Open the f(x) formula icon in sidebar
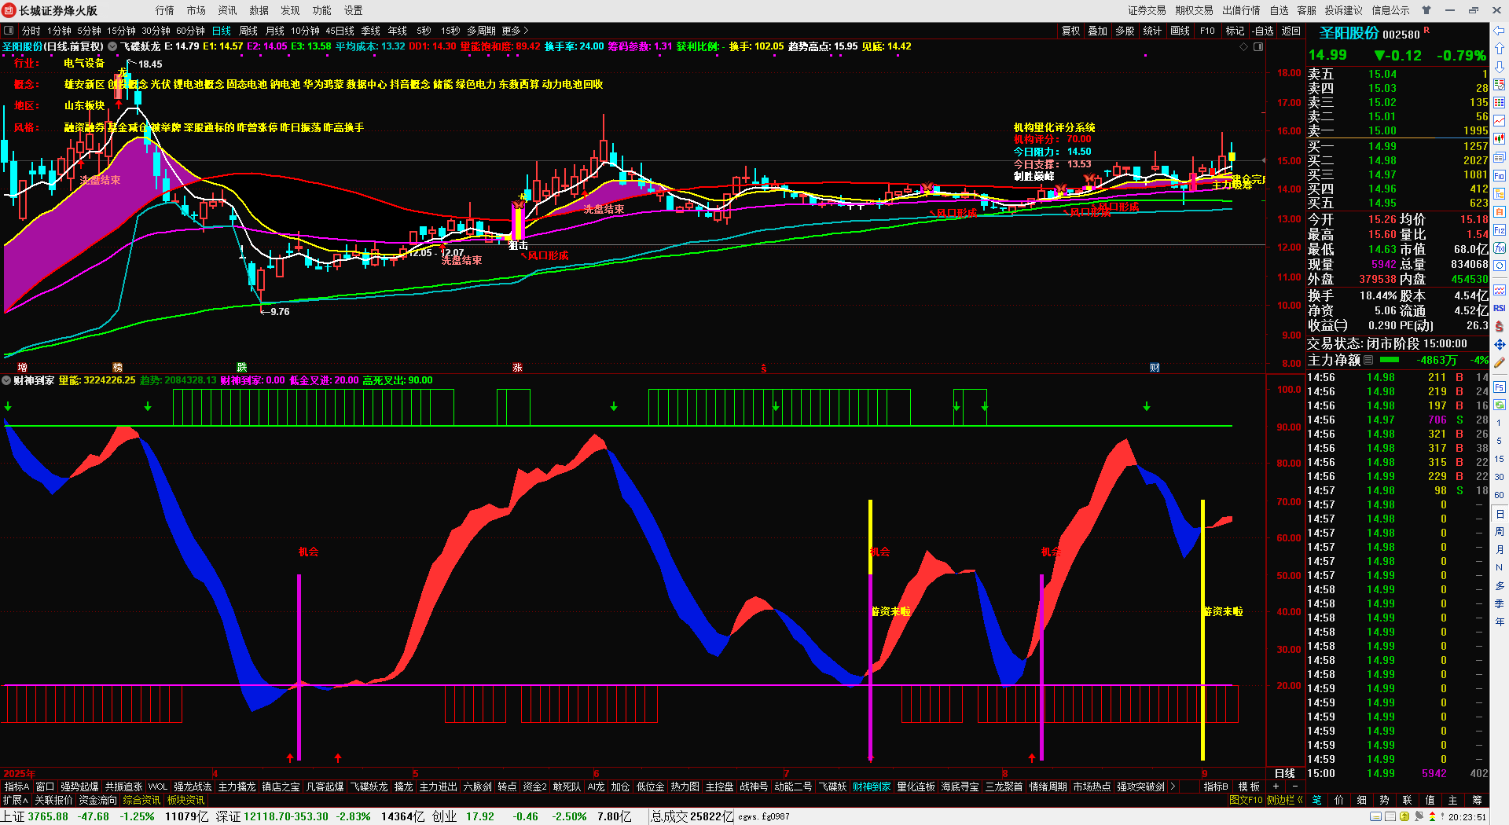The width and height of the screenshot is (1509, 825). [x=1499, y=248]
